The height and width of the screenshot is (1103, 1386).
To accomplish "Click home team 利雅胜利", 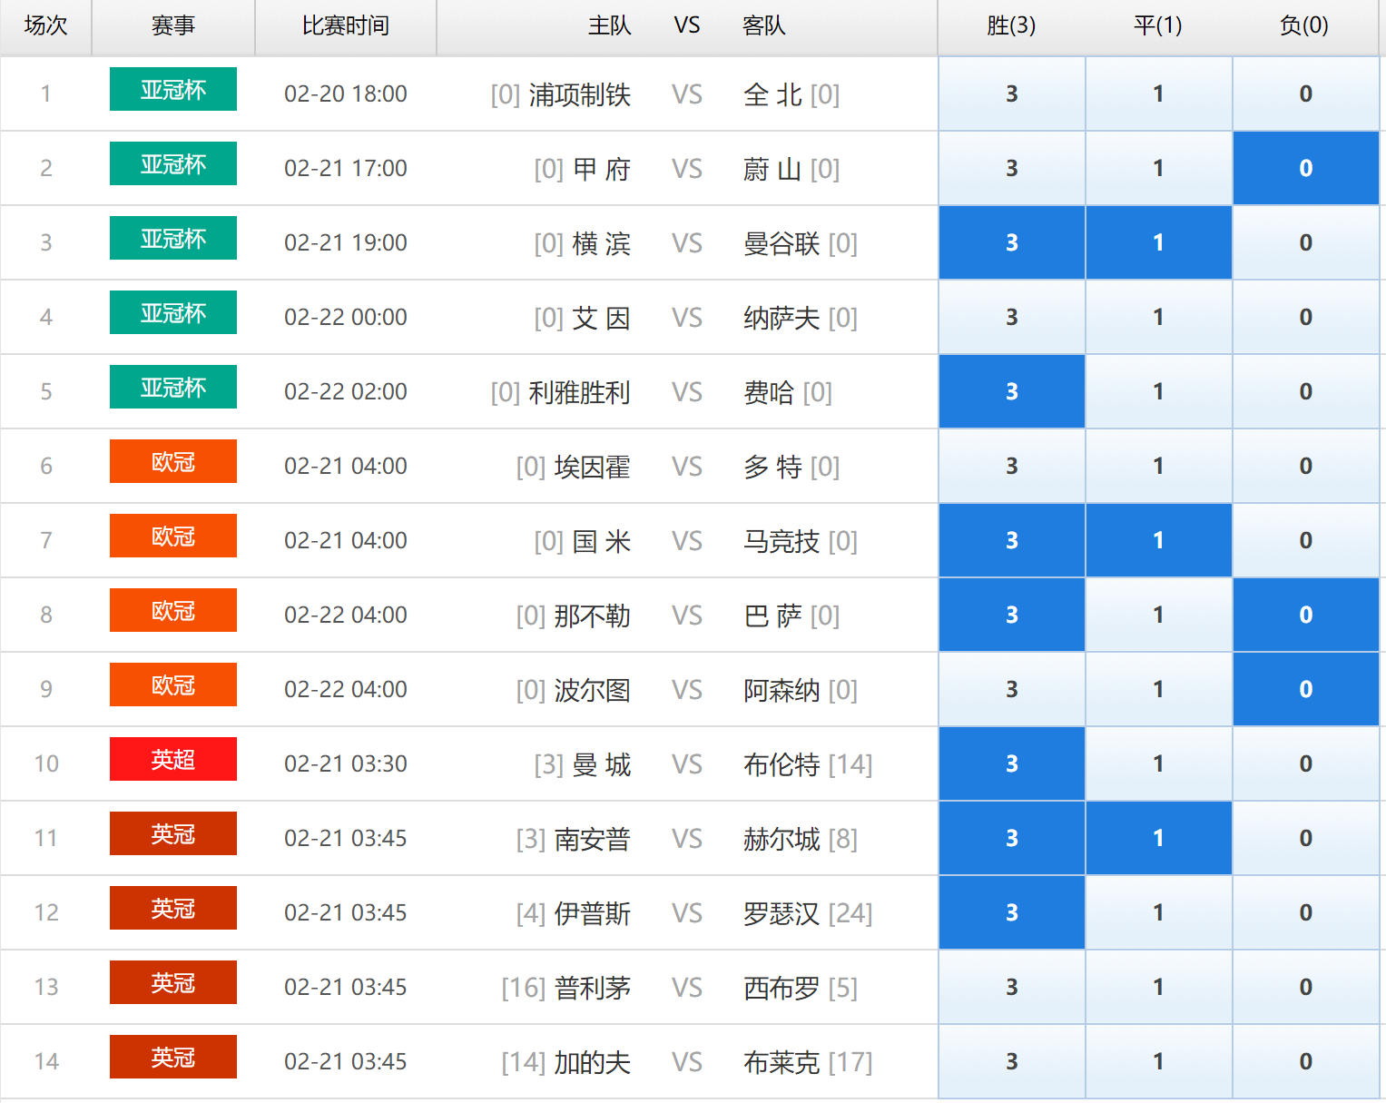I will point(580,392).
